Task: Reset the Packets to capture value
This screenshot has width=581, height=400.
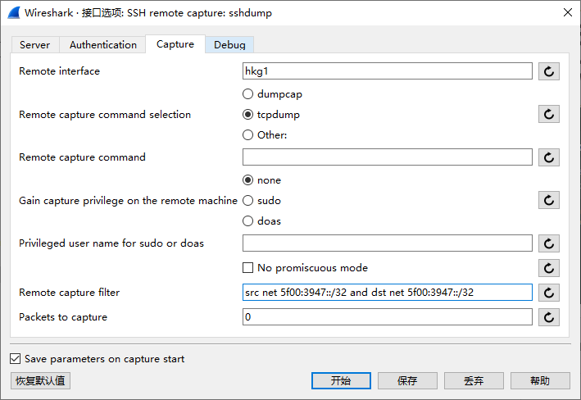Action: 549,317
